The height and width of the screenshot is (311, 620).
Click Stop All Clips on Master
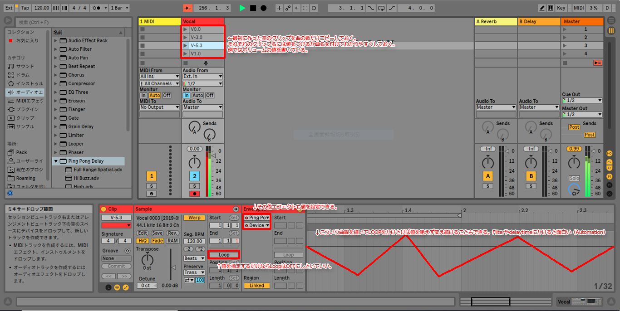[x=598, y=63]
